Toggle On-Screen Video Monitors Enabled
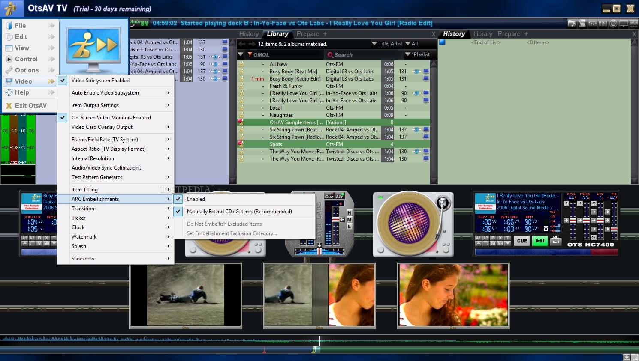Image resolution: width=639 pixels, height=361 pixels. point(63,118)
